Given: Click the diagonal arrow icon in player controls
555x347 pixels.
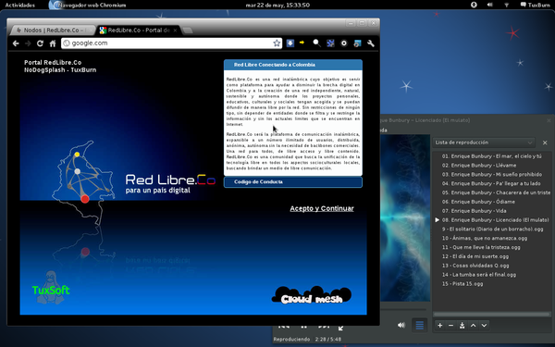Looking at the screenshot, I should pos(340,328).
